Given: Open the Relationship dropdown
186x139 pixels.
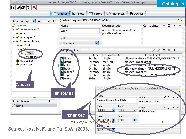Looking at the screenshot, I should 34,21.
